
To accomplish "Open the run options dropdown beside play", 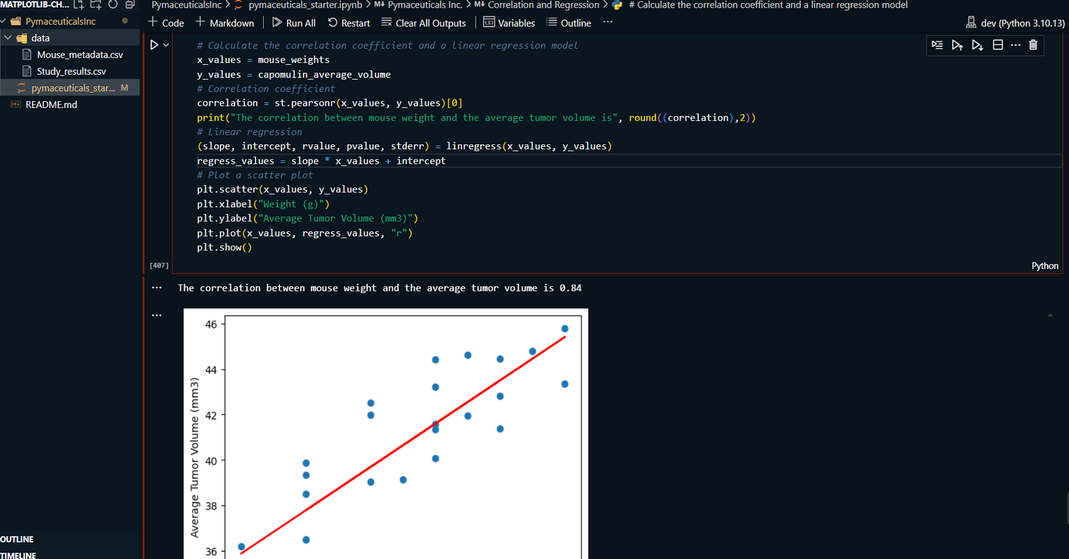I will click(x=166, y=45).
